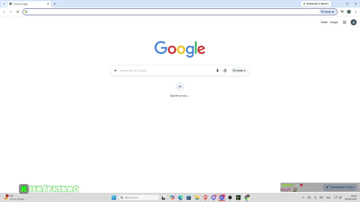Viewport: 360px width, 202px height.
Task: Select the Nouvel onglet tab
Action: (29, 4)
